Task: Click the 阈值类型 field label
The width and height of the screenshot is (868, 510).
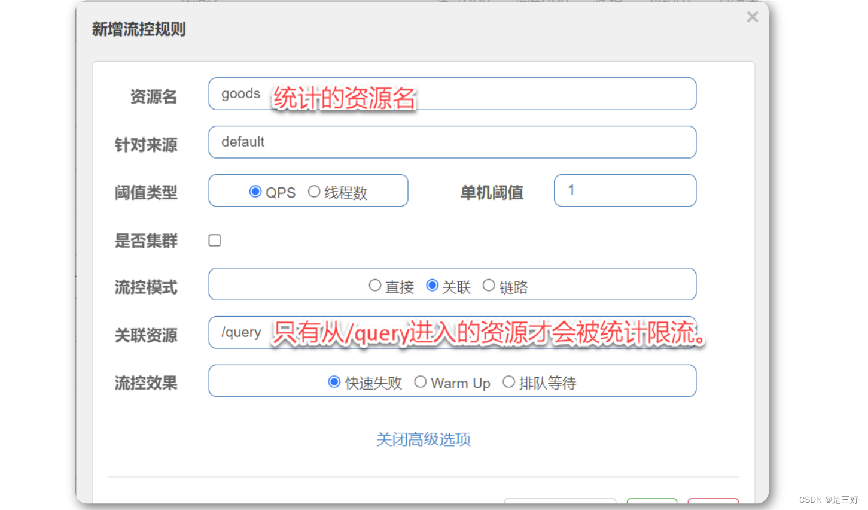Action: [146, 193]
